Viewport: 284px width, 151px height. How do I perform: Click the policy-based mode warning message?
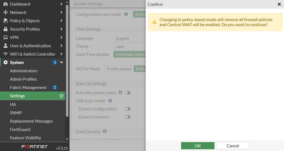click(x=216, y=22)
